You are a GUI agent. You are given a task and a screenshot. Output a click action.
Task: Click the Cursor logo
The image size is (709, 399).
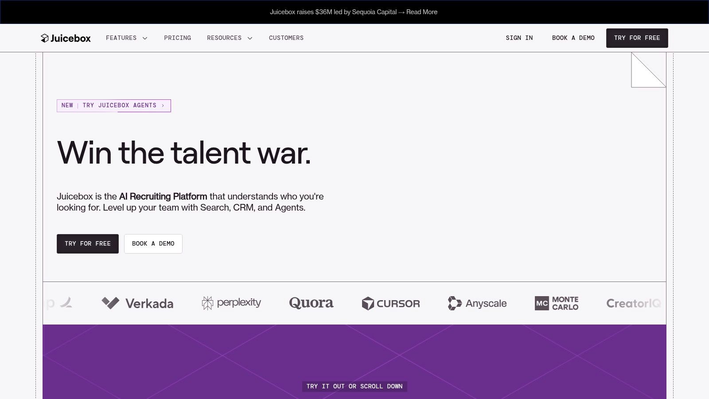391,303
